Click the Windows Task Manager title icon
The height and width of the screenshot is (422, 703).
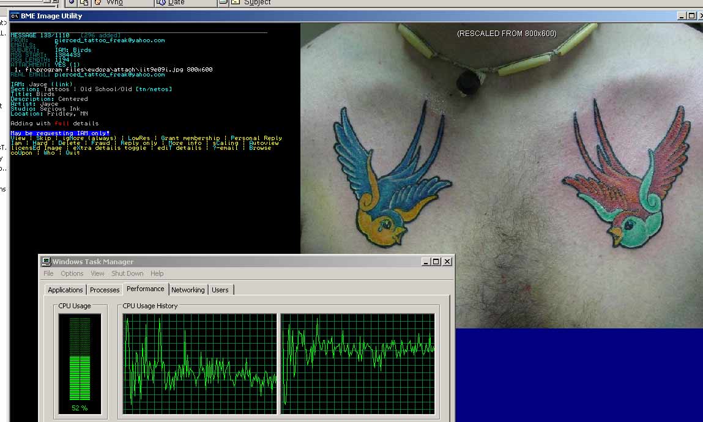click(x=46, y=262)
